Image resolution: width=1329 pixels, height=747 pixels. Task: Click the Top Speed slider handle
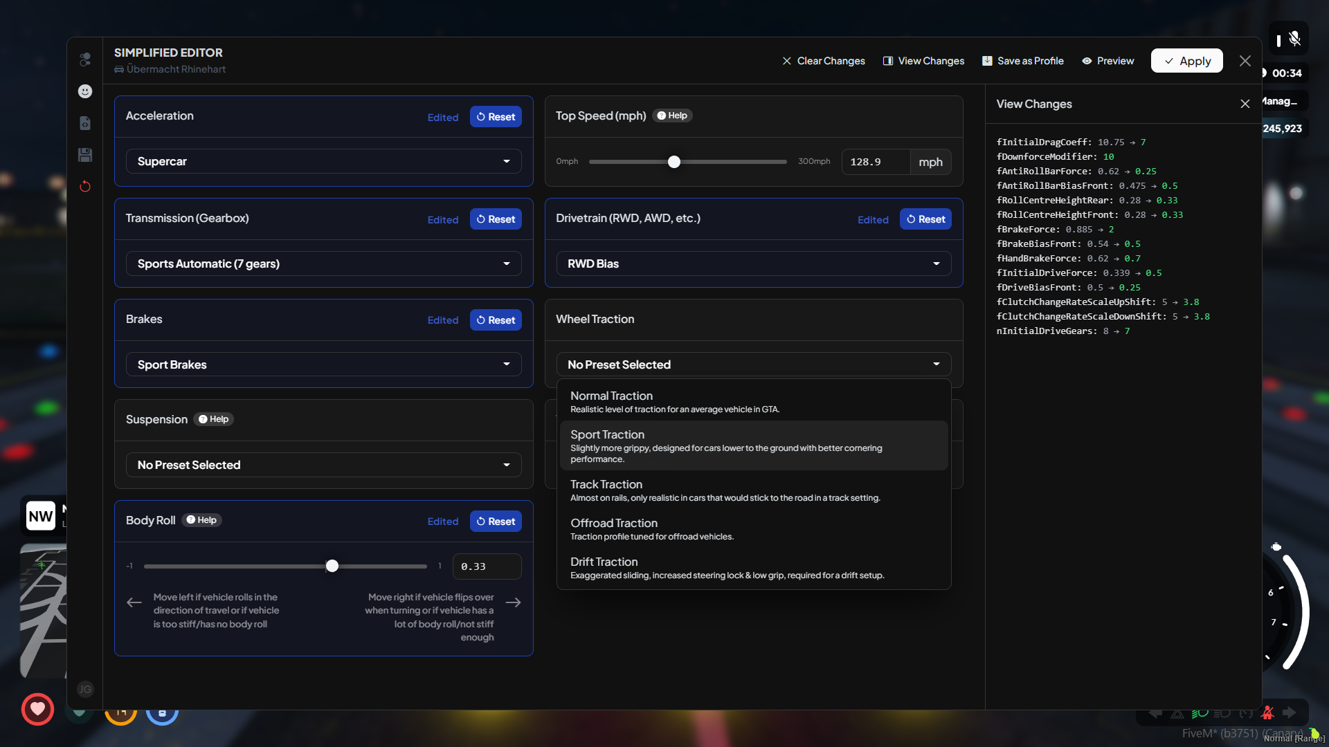[x=674, y=162]
